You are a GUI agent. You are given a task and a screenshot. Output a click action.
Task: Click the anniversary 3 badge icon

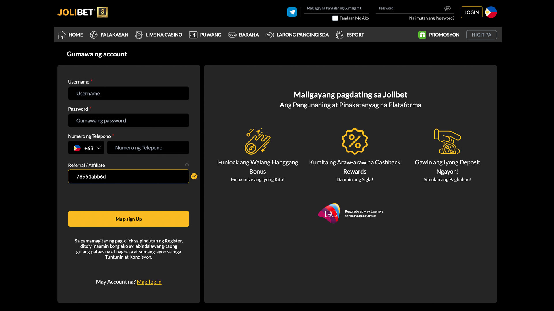tap(102, 12)
